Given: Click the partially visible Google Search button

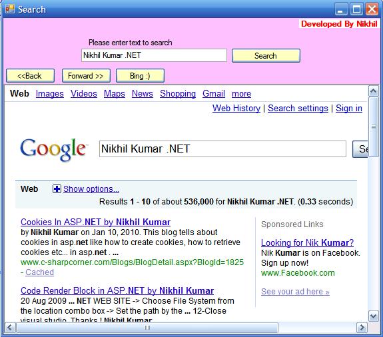Looking at the screenshot, I should (x=360, y=149).
